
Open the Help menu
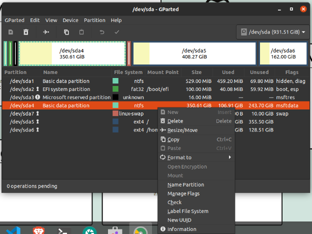coord(116,20)
